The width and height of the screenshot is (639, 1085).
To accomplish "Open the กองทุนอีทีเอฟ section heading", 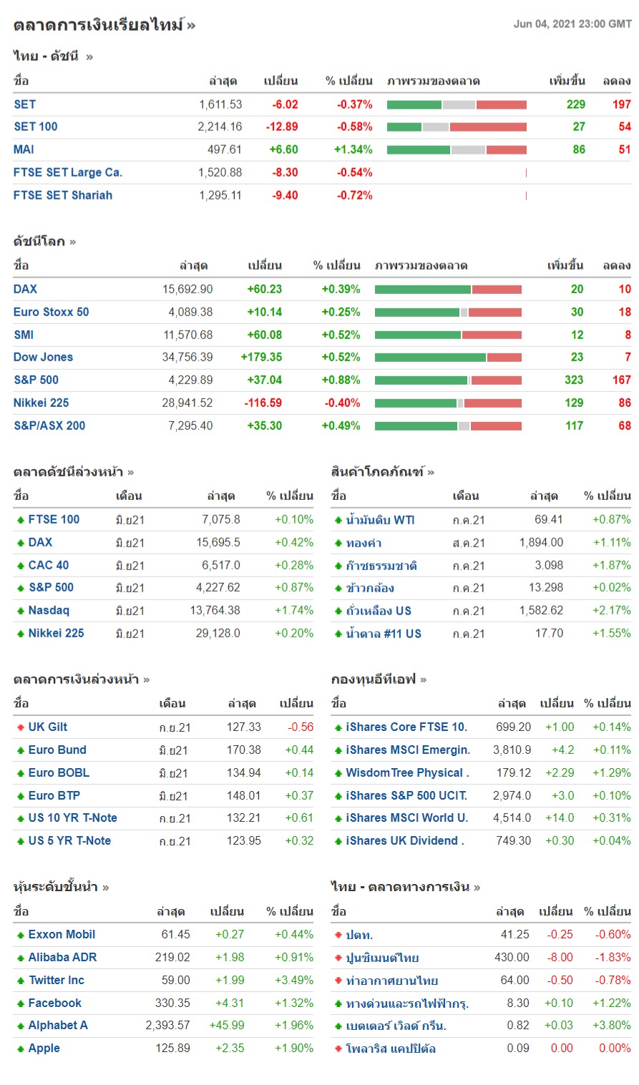I will (373, 679).
